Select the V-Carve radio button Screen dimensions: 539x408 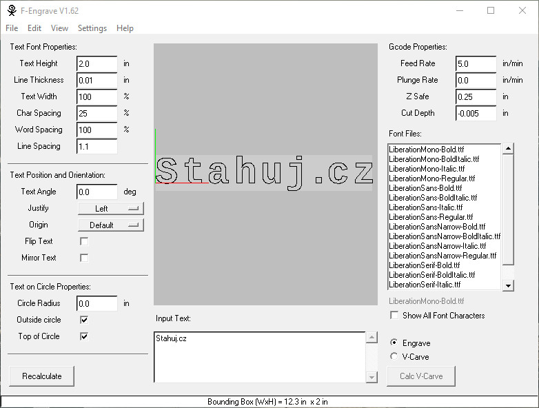coord(394,356)
